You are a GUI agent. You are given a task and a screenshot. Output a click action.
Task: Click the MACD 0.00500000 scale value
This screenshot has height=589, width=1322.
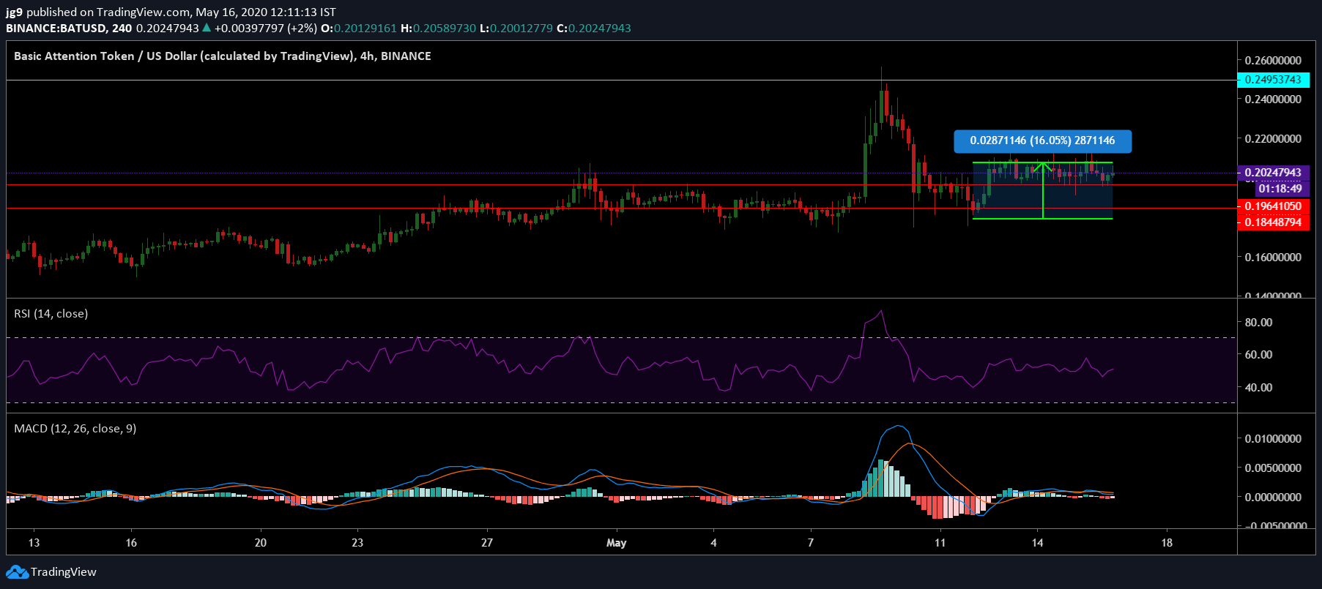pyautogui.click(x=1273, y=468)
